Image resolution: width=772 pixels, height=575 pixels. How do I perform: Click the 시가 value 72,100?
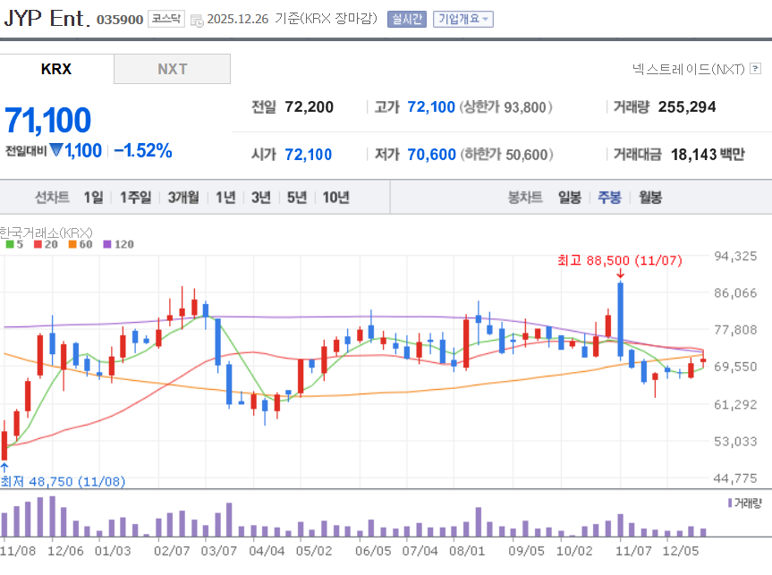coord(309,155)
